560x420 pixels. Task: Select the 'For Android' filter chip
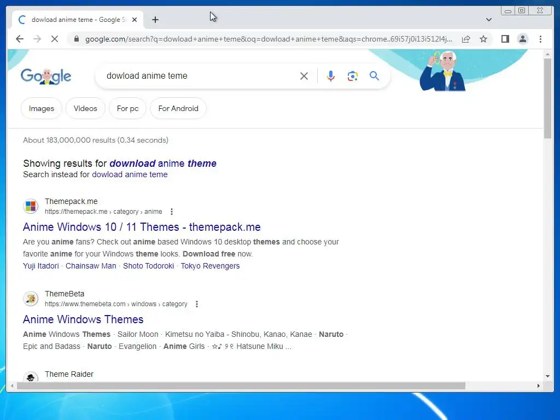pyautogui.click(x=178, y=108)
